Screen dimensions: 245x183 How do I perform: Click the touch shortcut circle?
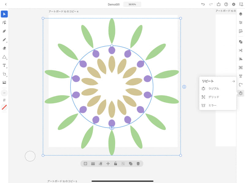pyautogui.click(x=30, y=156)
